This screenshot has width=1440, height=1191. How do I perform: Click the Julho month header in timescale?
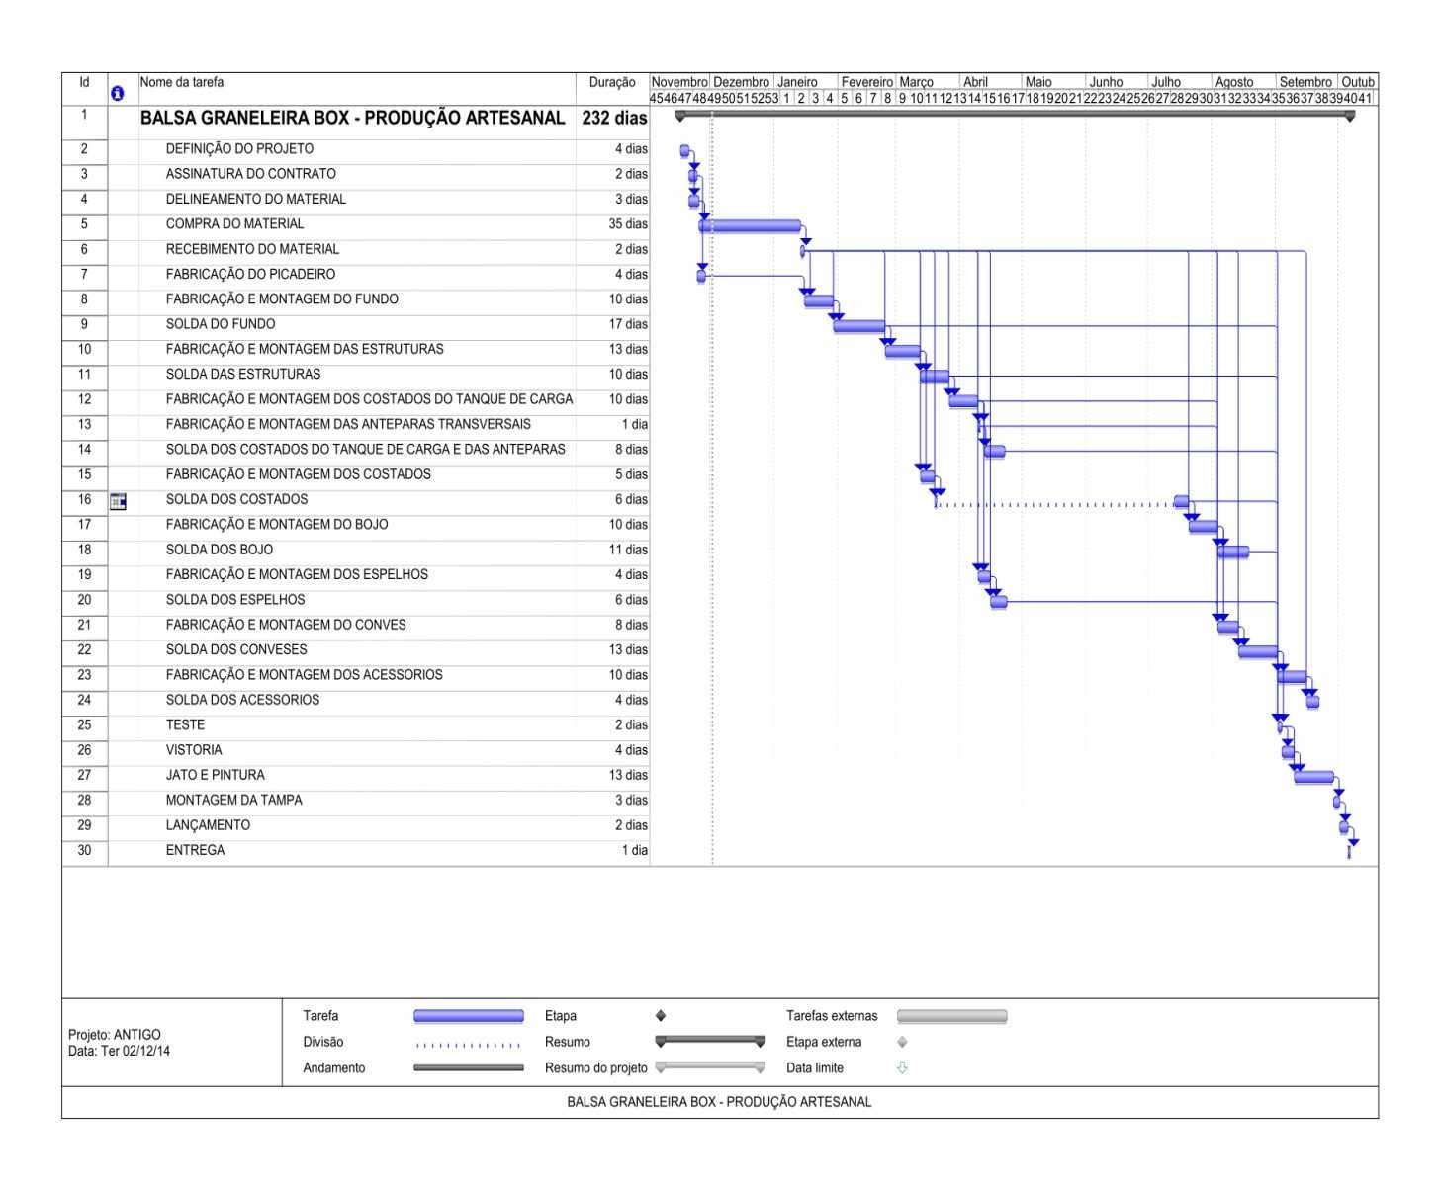[x=1166, y=82]
